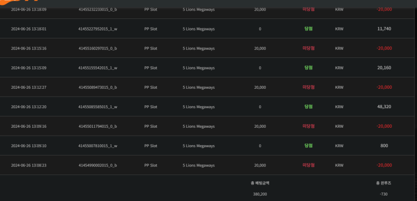
Task: Click the 총 베팅금액 total label
Action: point(260,183)
